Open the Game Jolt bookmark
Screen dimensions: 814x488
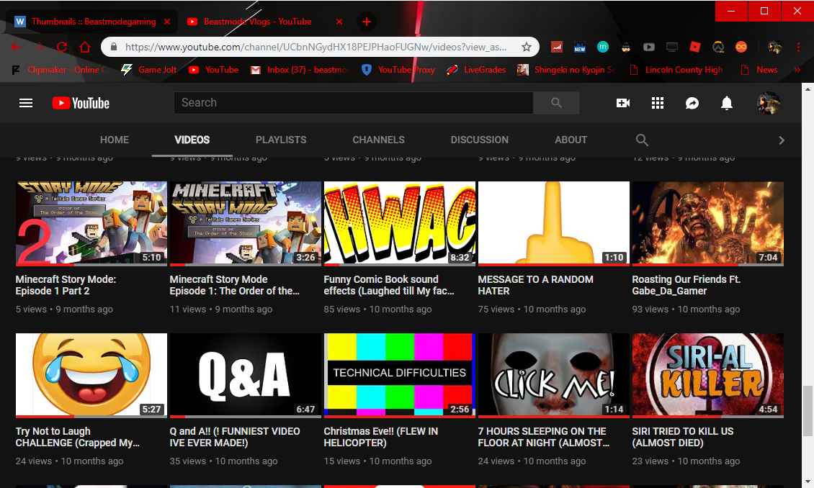(149, 70)
